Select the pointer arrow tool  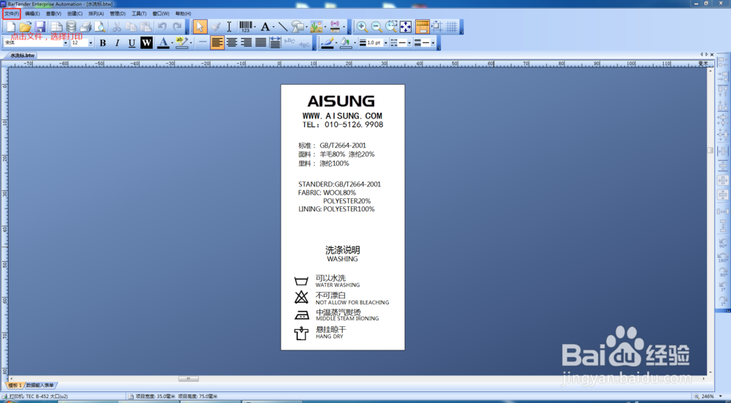200,26
